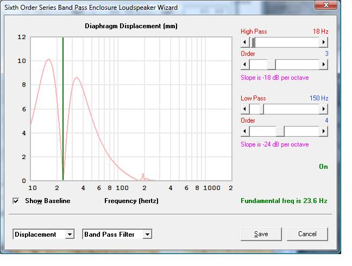This screenshot has height=266, width=352.
Task: Increase Low Pass Order with right arrow
Action: (x=324, y=131)
